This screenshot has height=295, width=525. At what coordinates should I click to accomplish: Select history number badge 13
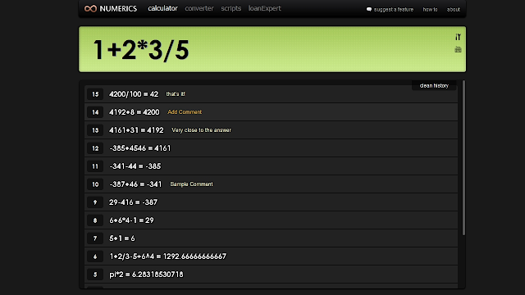click(95, 130)
